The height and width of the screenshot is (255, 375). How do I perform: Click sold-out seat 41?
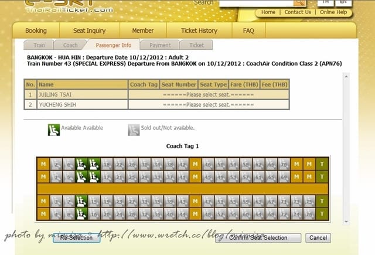click(183, 176)
